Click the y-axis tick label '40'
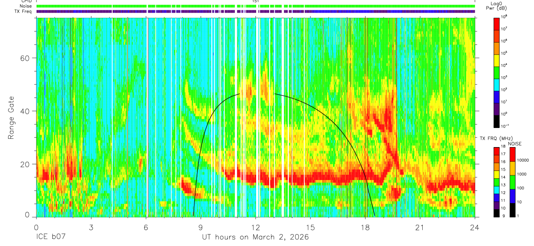The image size is (534, 246). [25, 111]
